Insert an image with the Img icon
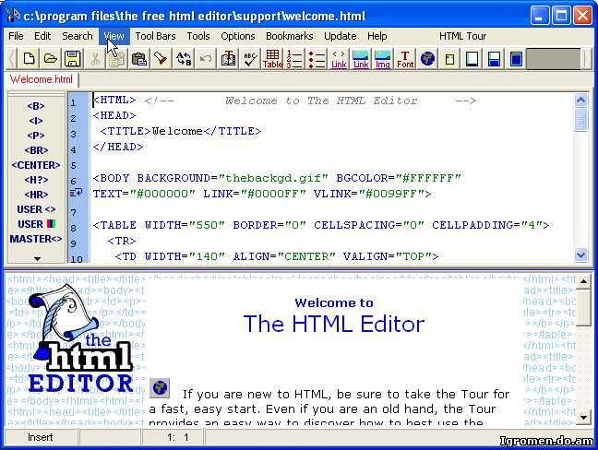 383,59
